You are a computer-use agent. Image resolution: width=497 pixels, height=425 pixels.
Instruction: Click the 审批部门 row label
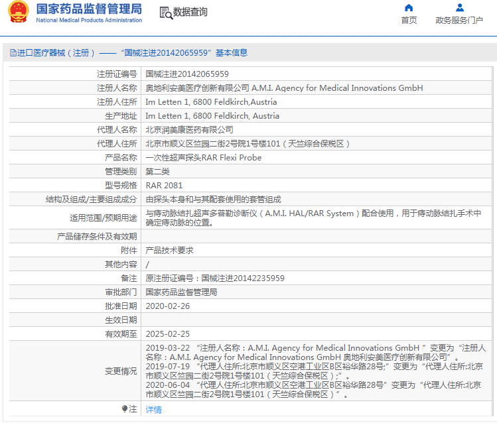[121, 292]
